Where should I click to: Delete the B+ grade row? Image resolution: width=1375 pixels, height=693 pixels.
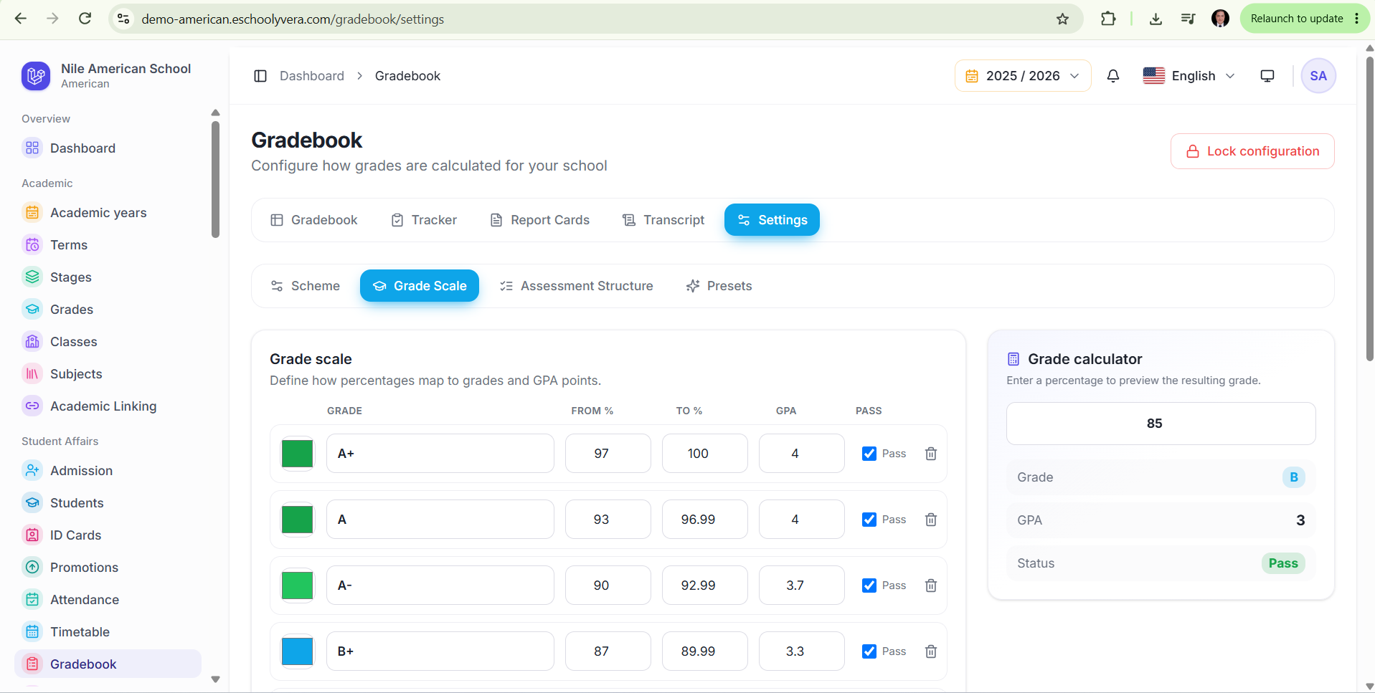click(931, 651)
